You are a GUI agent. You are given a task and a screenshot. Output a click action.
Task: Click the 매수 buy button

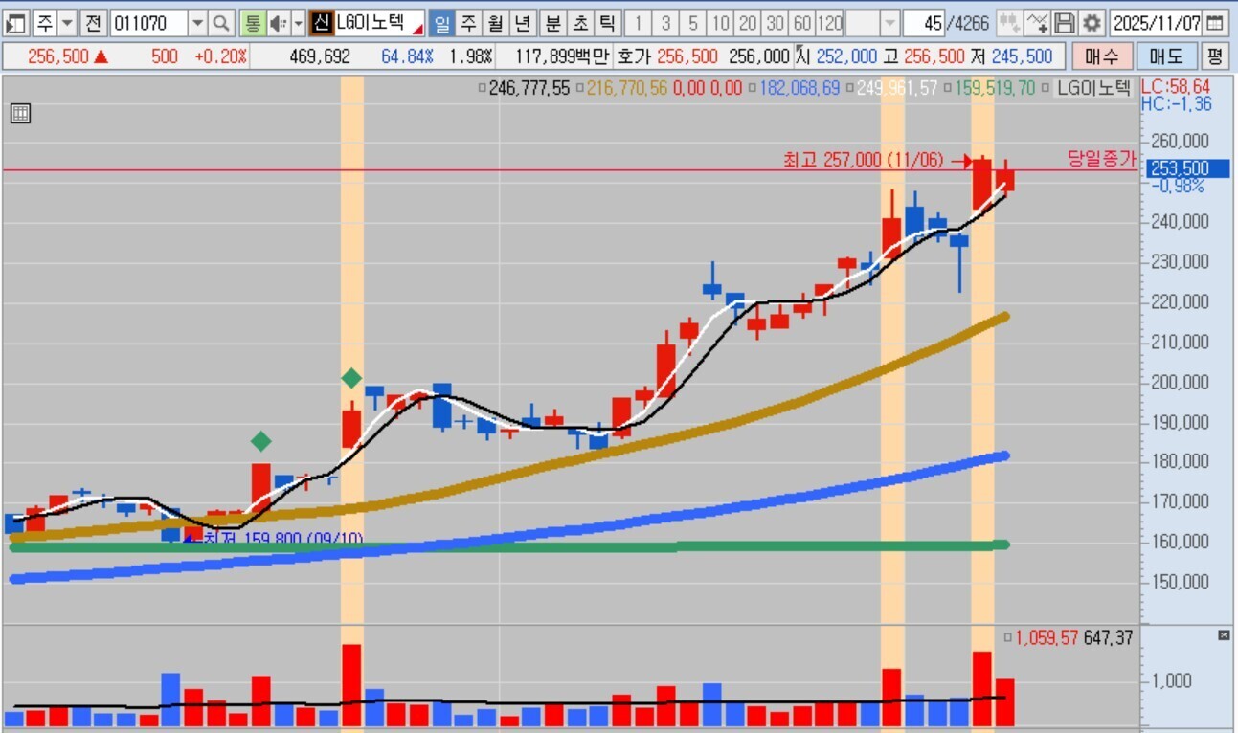[1101, 56]
